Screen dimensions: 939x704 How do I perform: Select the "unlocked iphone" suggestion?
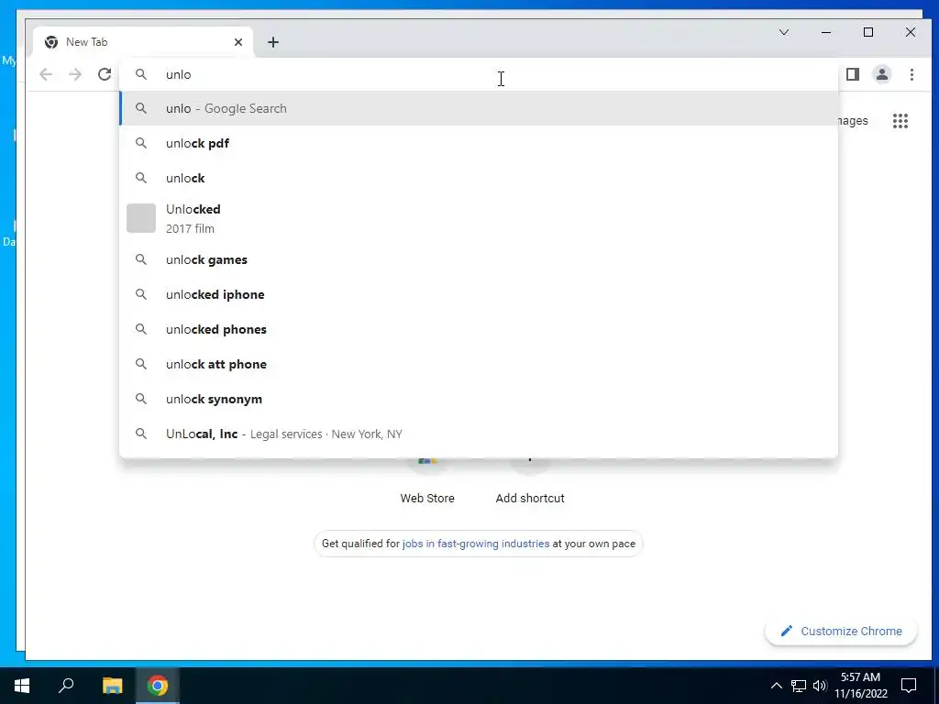[x=479, y=294]
